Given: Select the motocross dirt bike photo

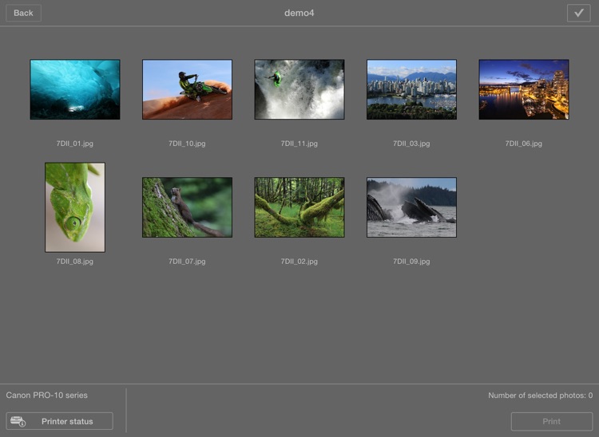Looking at the screenshot, I should point(187,89).
